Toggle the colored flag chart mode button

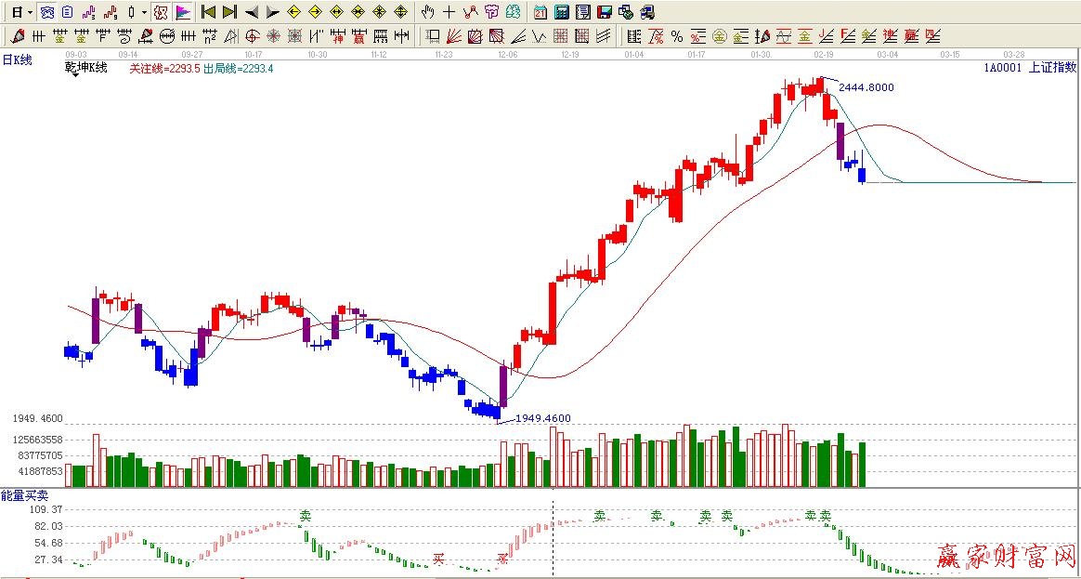tap(183, 12)
